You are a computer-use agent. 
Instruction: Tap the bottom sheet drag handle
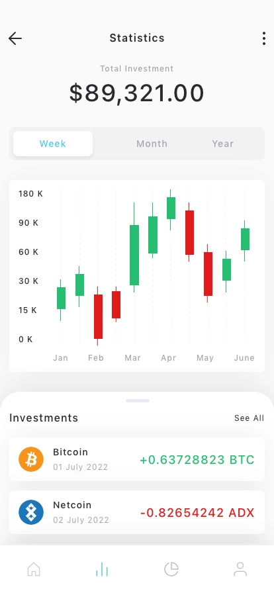(138, 400)
